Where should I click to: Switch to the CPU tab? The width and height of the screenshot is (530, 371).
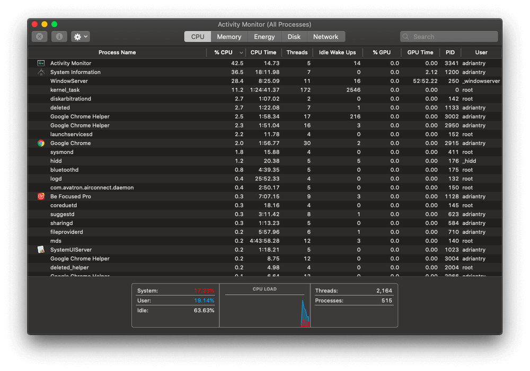click(x=198, y=37)
